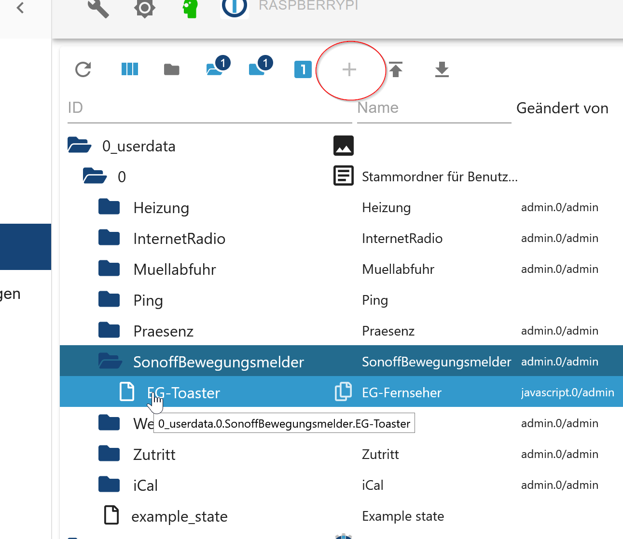Image resolution: width=623 pixels, height=539 pixels.
Task: Select the Heizung ID label
Action: [x=161, y=208]
